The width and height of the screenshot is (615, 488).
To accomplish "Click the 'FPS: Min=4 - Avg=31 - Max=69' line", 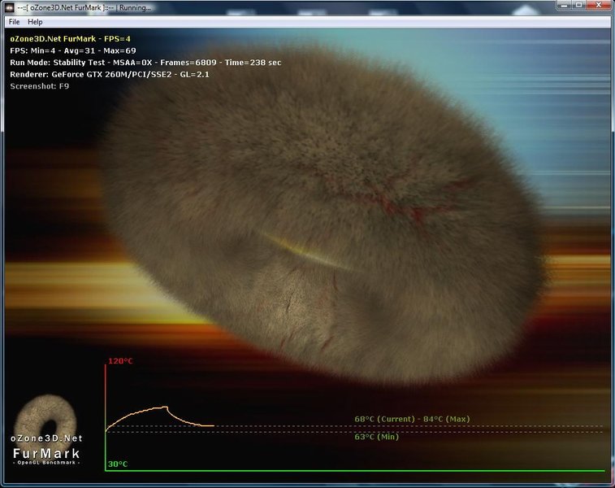I will (73, 50).
